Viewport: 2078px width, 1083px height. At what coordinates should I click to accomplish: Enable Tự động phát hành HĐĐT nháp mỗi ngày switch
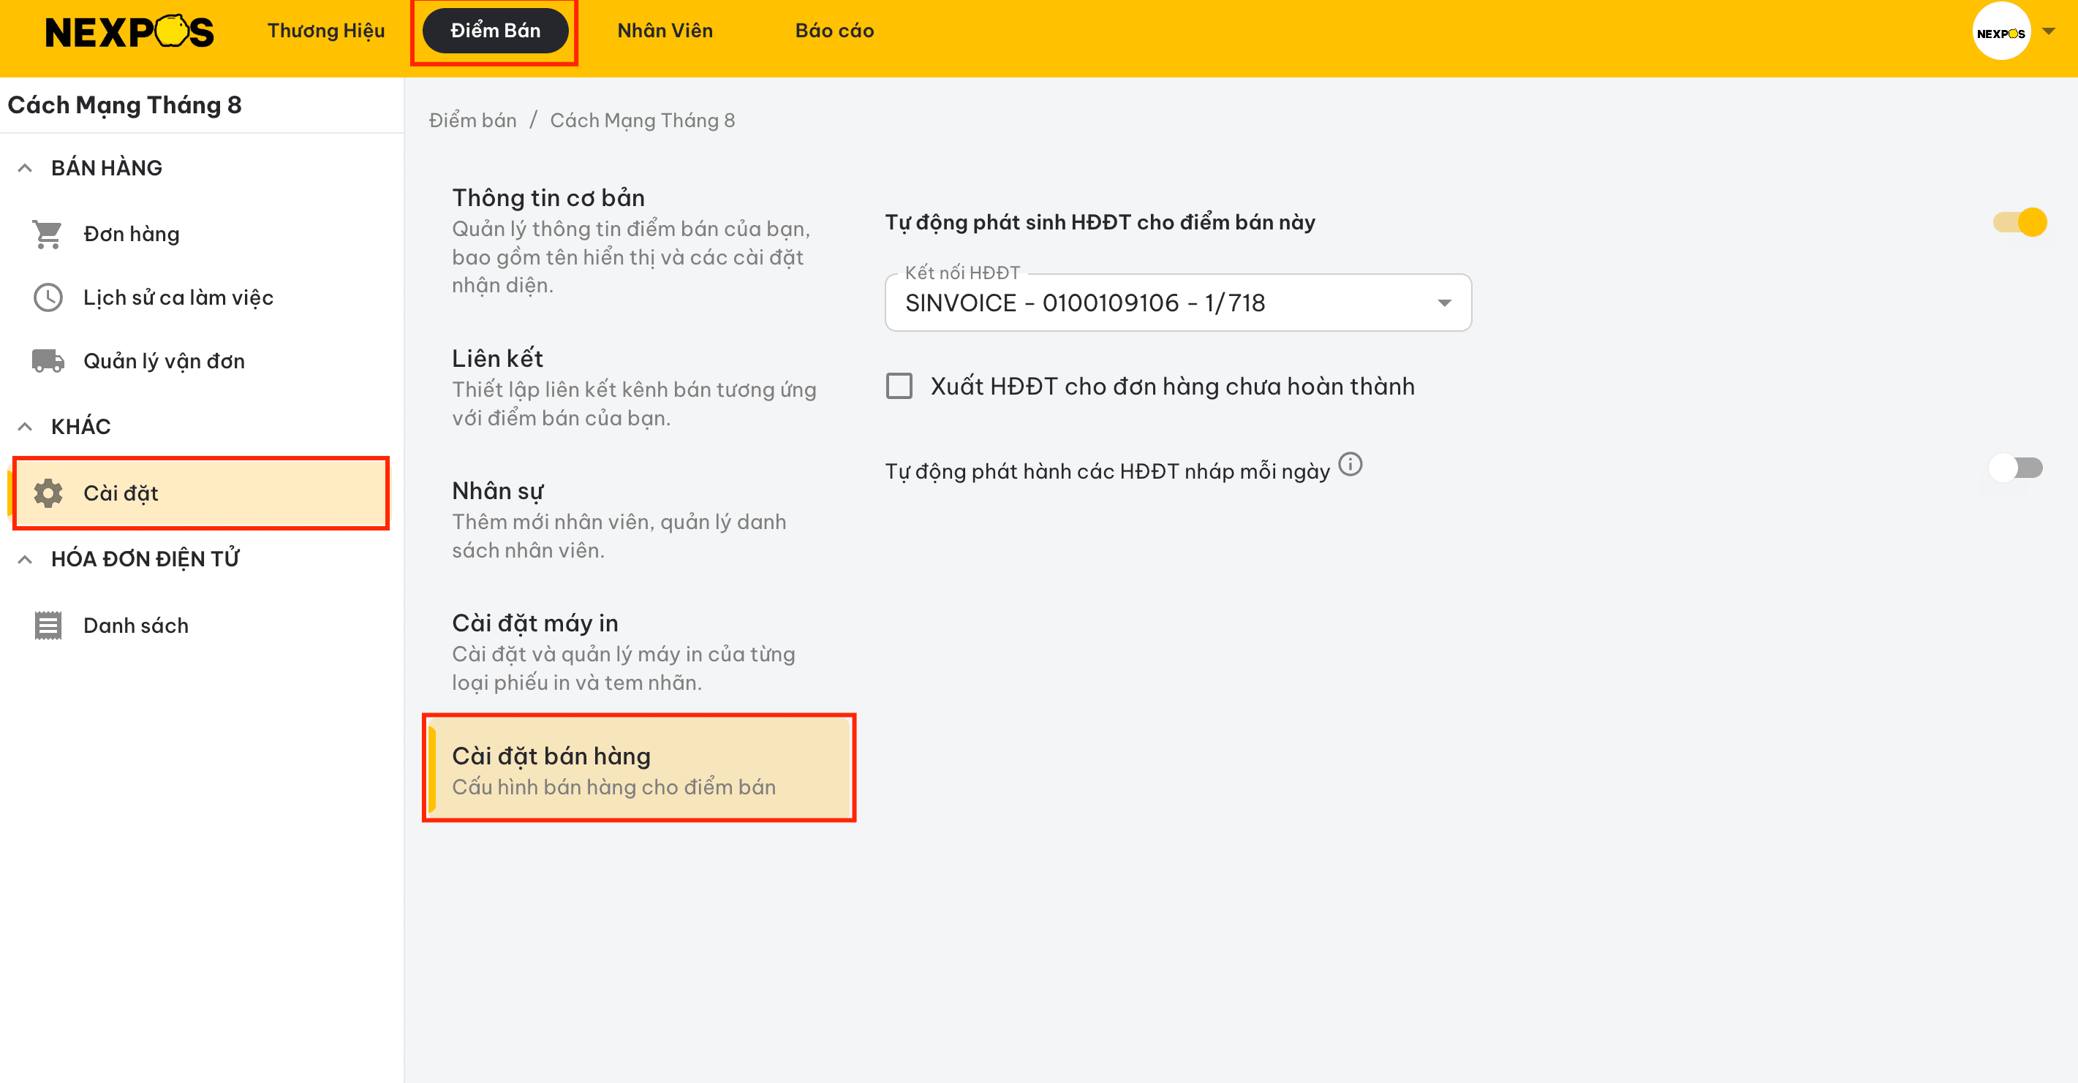tap(2016, 468)
